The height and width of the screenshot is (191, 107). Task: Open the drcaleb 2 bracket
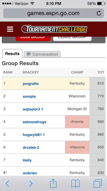(31, 147)
